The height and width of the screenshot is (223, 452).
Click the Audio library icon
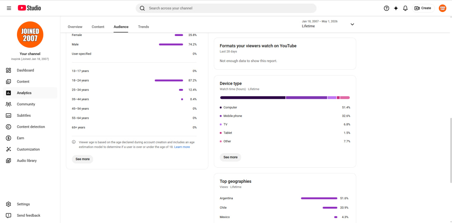pyautogui.click(x=8, y=161)
